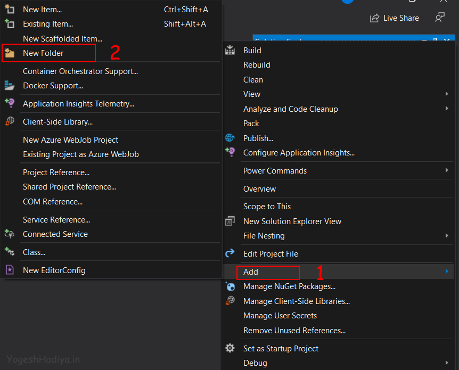The width and height of the screenshot is (459, 370).
Task: Click the Set as Startup Project gear icon
Action: [x=230, y=348]
